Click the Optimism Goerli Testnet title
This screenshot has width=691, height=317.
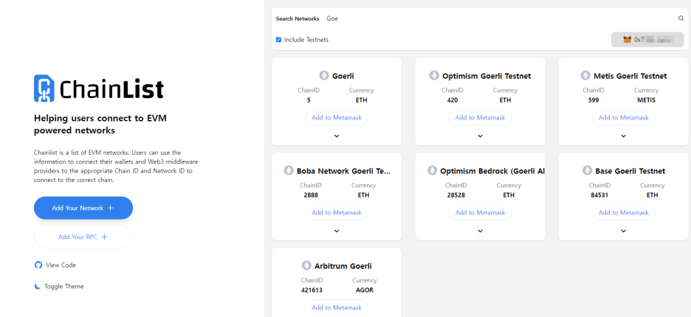487,76
